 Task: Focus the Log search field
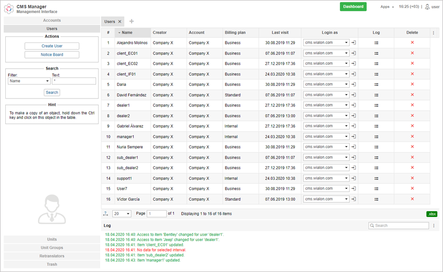[399, 225]
